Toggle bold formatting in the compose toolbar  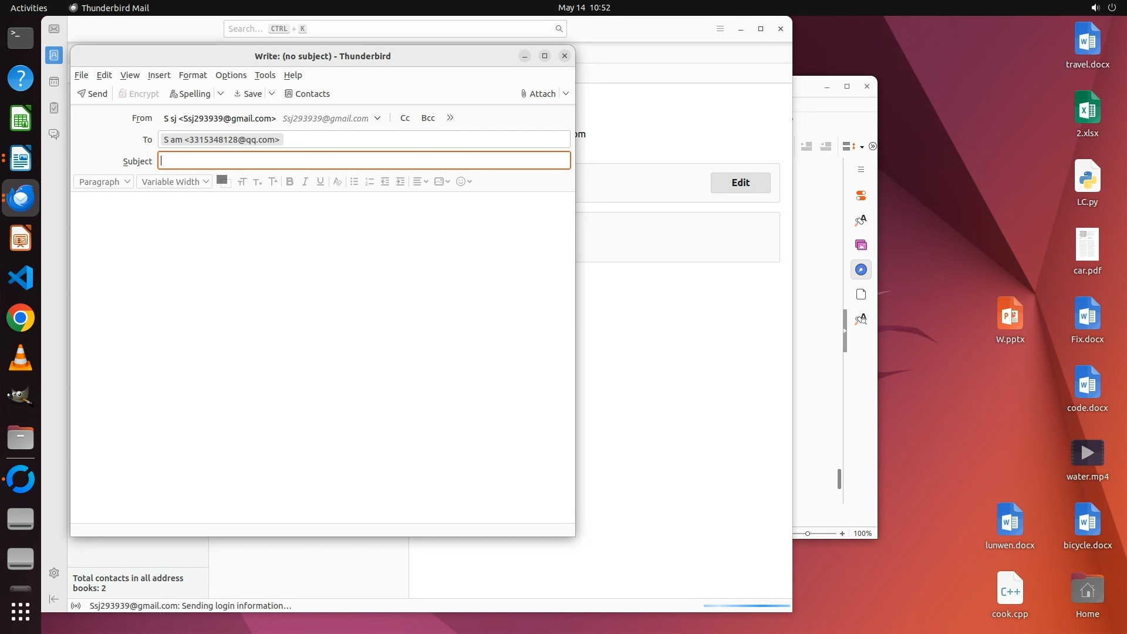[x=289, y=181]
